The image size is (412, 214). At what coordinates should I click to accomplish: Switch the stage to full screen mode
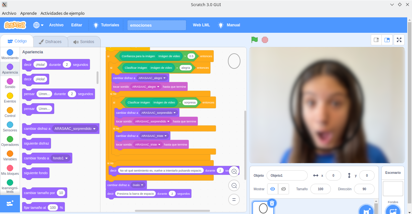pyautogui.click(x=399, y=40)
